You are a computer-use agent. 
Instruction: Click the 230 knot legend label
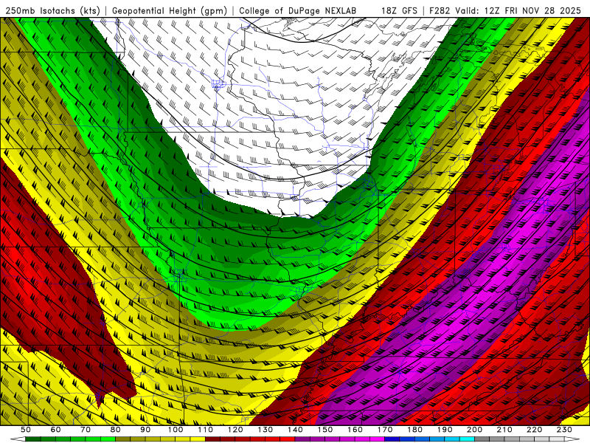pyautogui.click(x=564, y=430)
